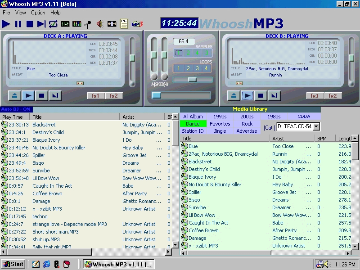Click the disc icon beside Spiller in Media Library
This screenshot has width=360, height=270.
tap(184, 192)
